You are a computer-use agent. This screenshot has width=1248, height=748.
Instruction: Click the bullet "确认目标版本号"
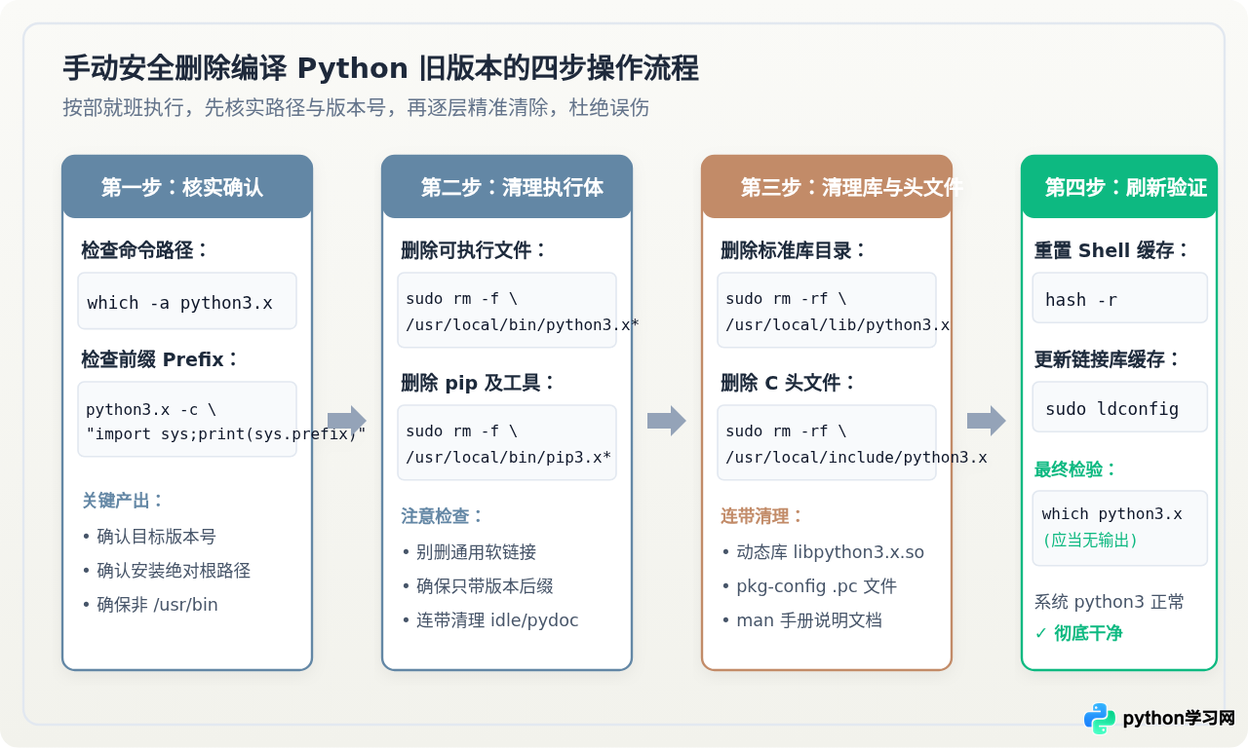click(x=149, y=537)
